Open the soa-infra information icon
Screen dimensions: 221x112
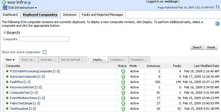29,3
